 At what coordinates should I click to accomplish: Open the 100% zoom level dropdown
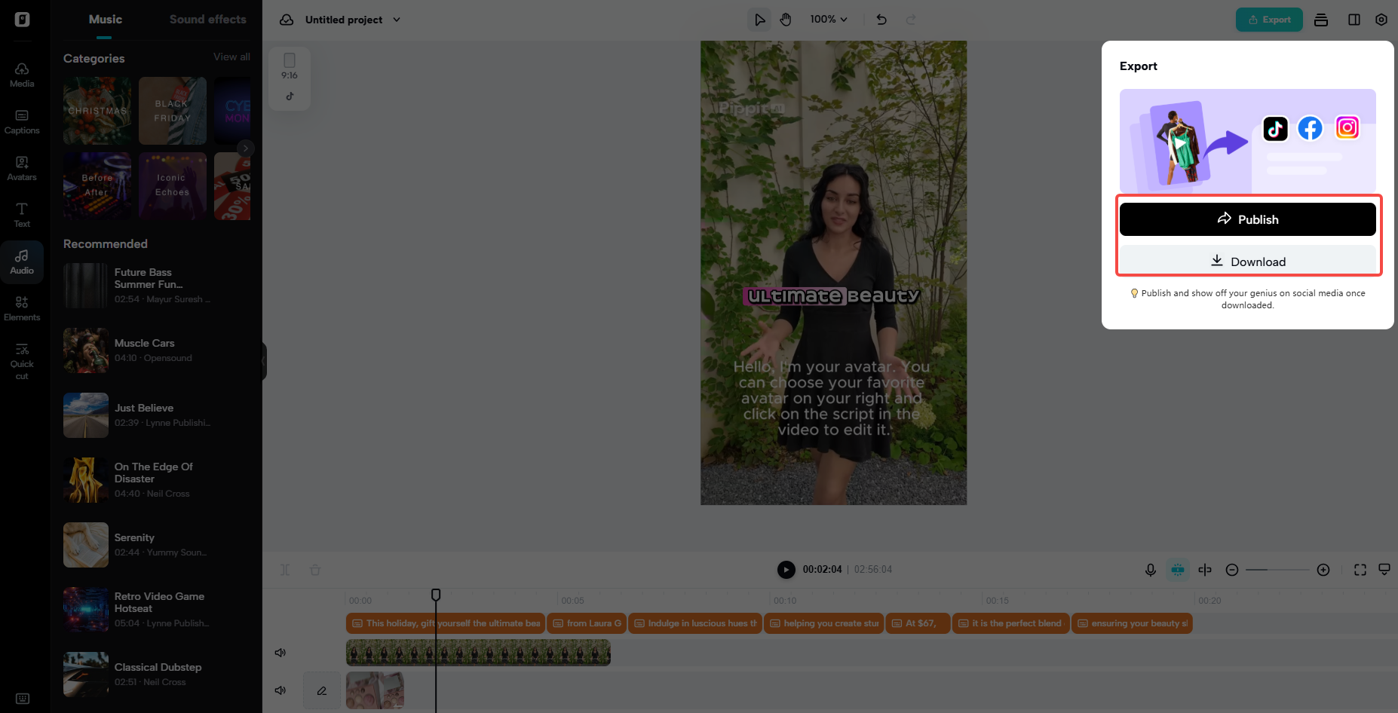[828, 20]
